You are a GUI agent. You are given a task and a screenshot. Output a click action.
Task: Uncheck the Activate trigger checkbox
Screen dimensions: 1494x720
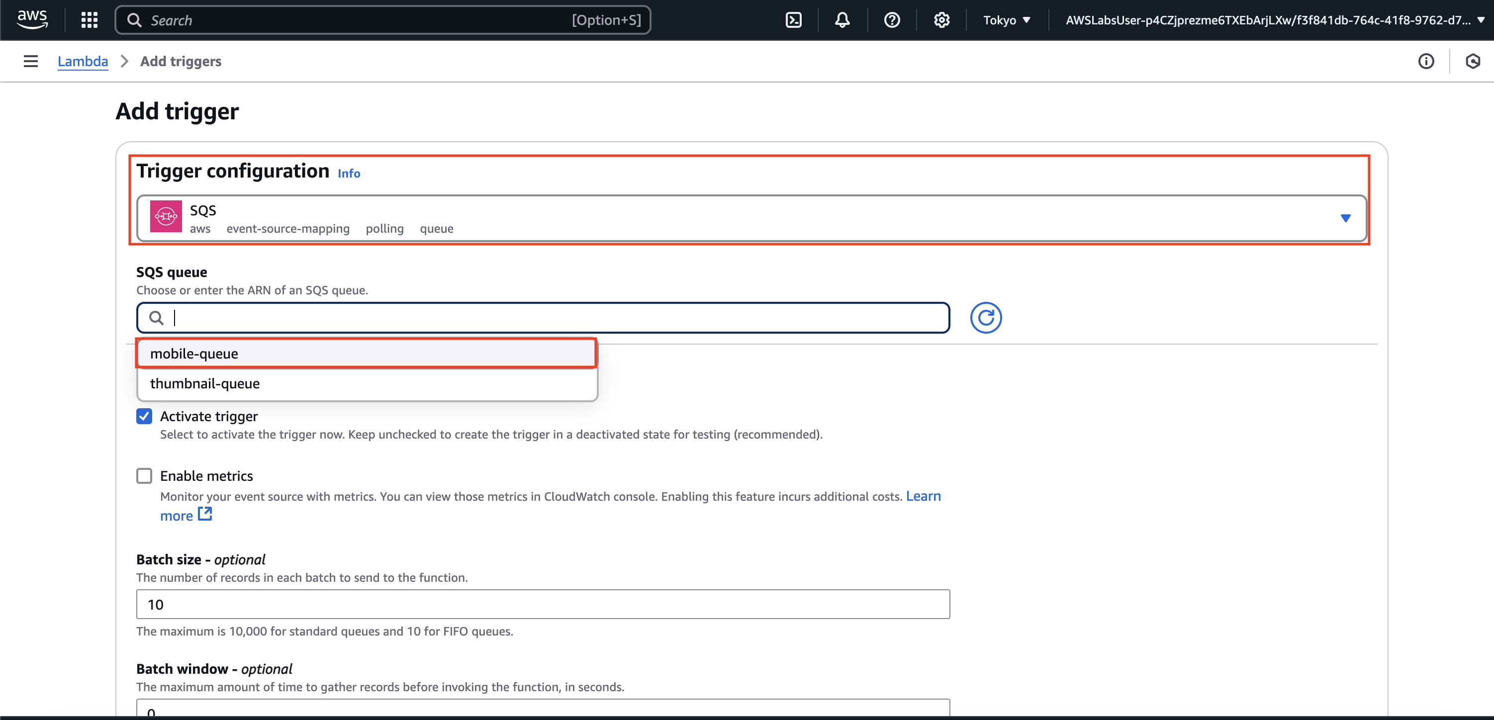pos(144,416)
